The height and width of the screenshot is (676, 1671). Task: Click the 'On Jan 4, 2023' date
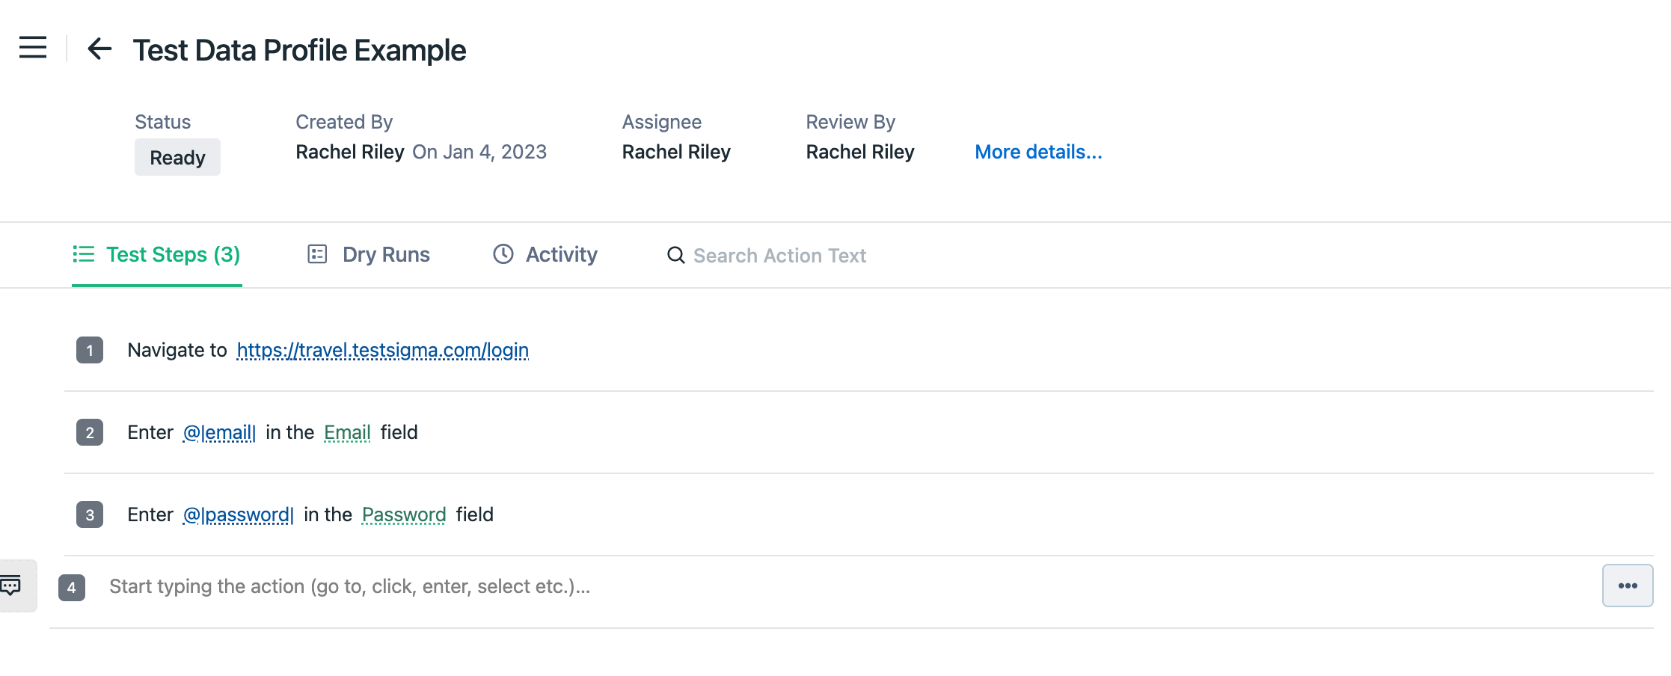click(479, 152)
